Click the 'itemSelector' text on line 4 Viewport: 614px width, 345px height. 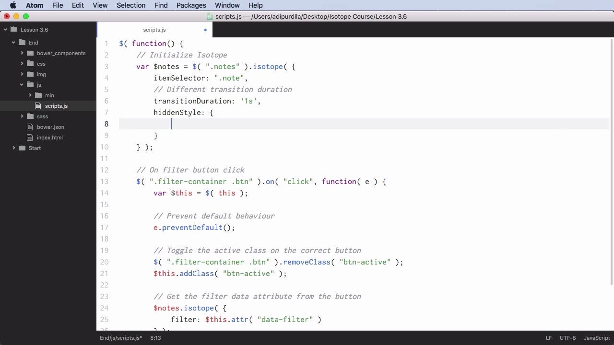[179, 78]
